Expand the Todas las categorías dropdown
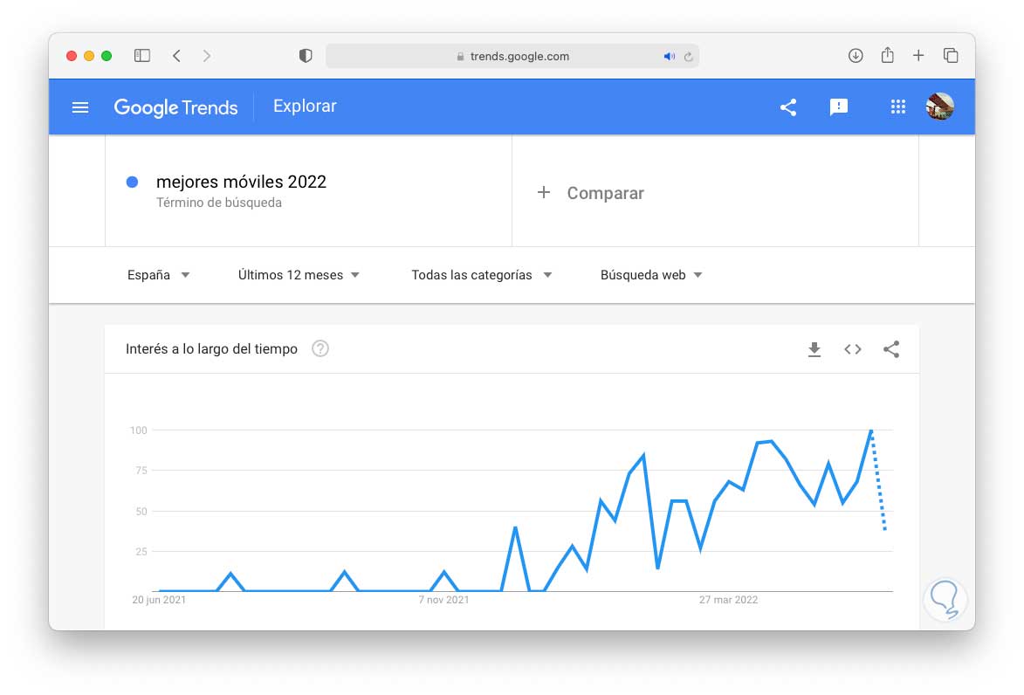The height and width of the screenshot is (695, 1024). tap(482, 275)
